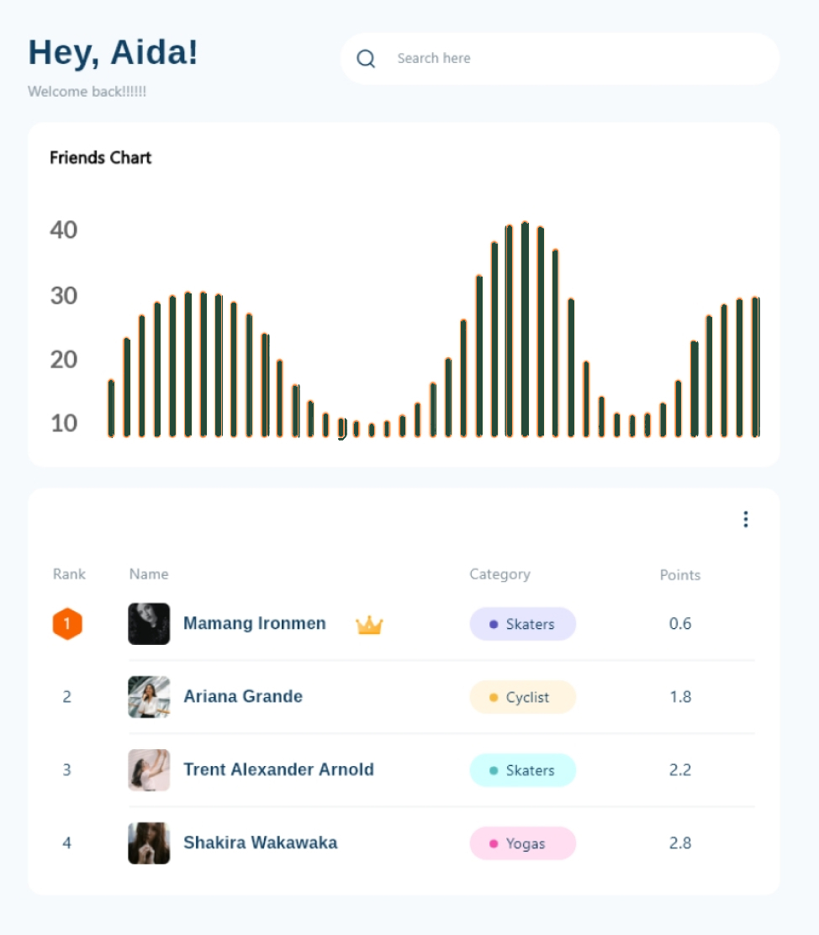Click the Category column header
This screenshot has width=819, height=935.
coord(499,574)
